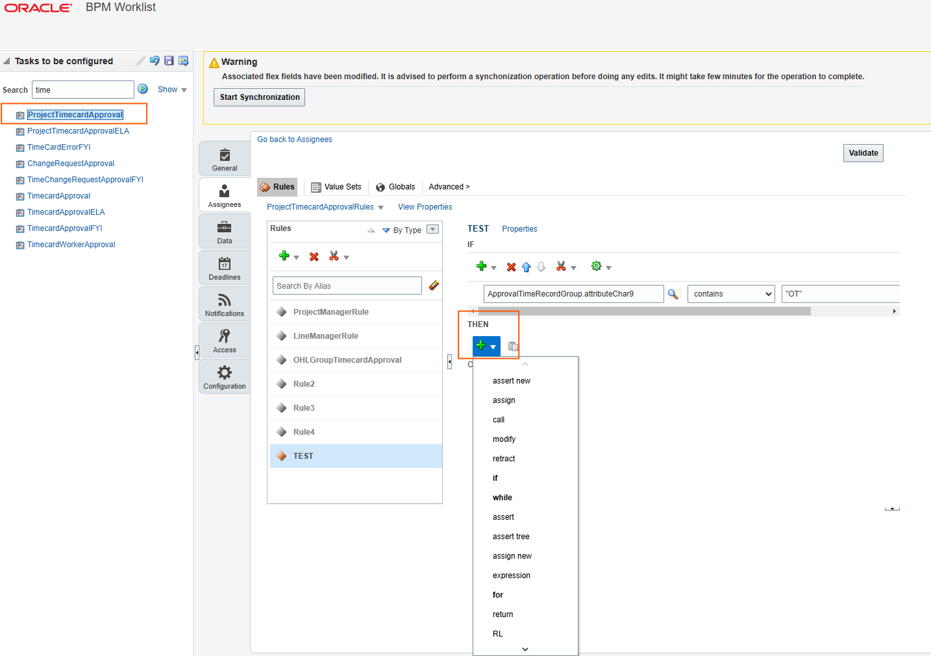The image size is (931, 656).
Task: Expand the ProjectManagerRule test toggle diamond
Action: click(x=282, y=311)
